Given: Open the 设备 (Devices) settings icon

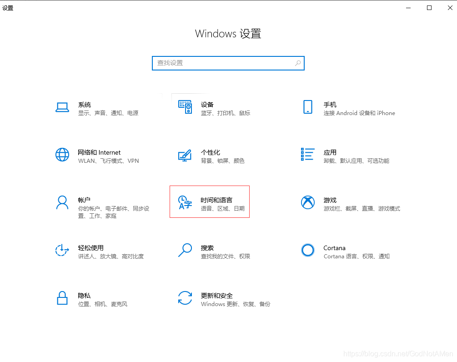Looking at the screenshot, I should [185, 107].
